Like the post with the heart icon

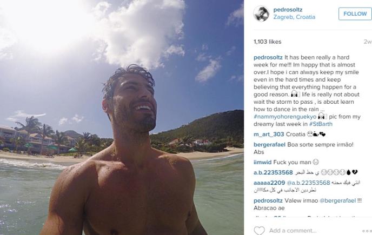(259, 231)
